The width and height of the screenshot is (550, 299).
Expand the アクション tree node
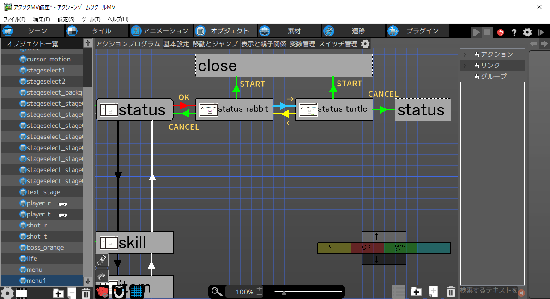coord(465,54)
